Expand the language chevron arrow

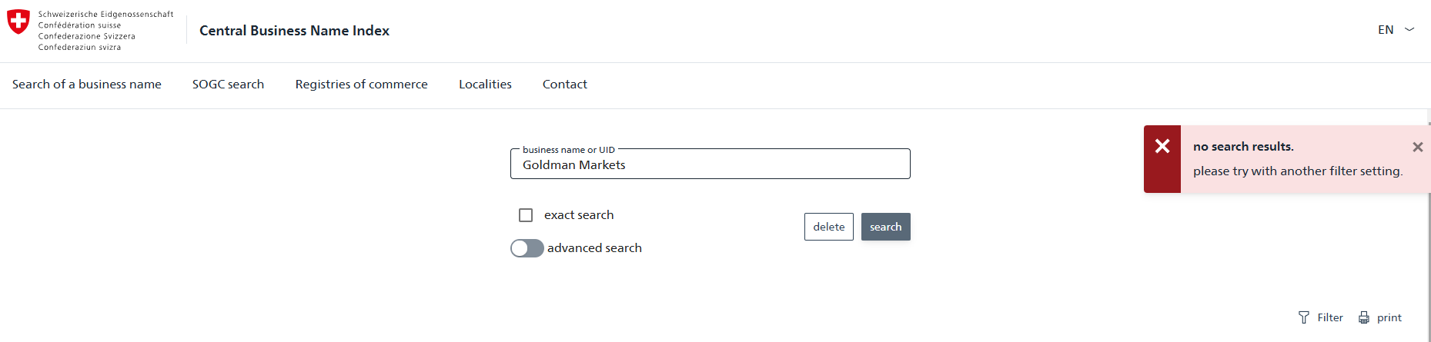1409,29
